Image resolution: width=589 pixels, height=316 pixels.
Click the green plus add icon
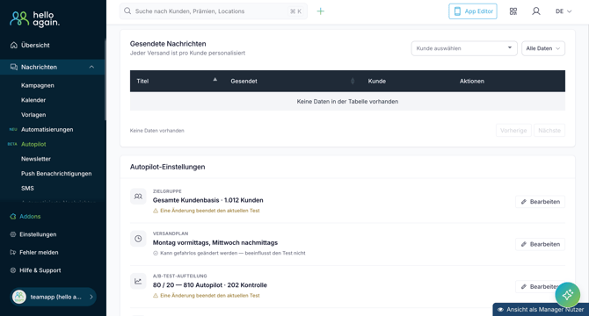click(320, 11)
